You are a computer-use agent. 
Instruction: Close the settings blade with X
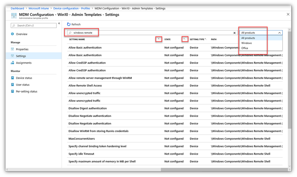pyautogui.click(x=288, y=14)
